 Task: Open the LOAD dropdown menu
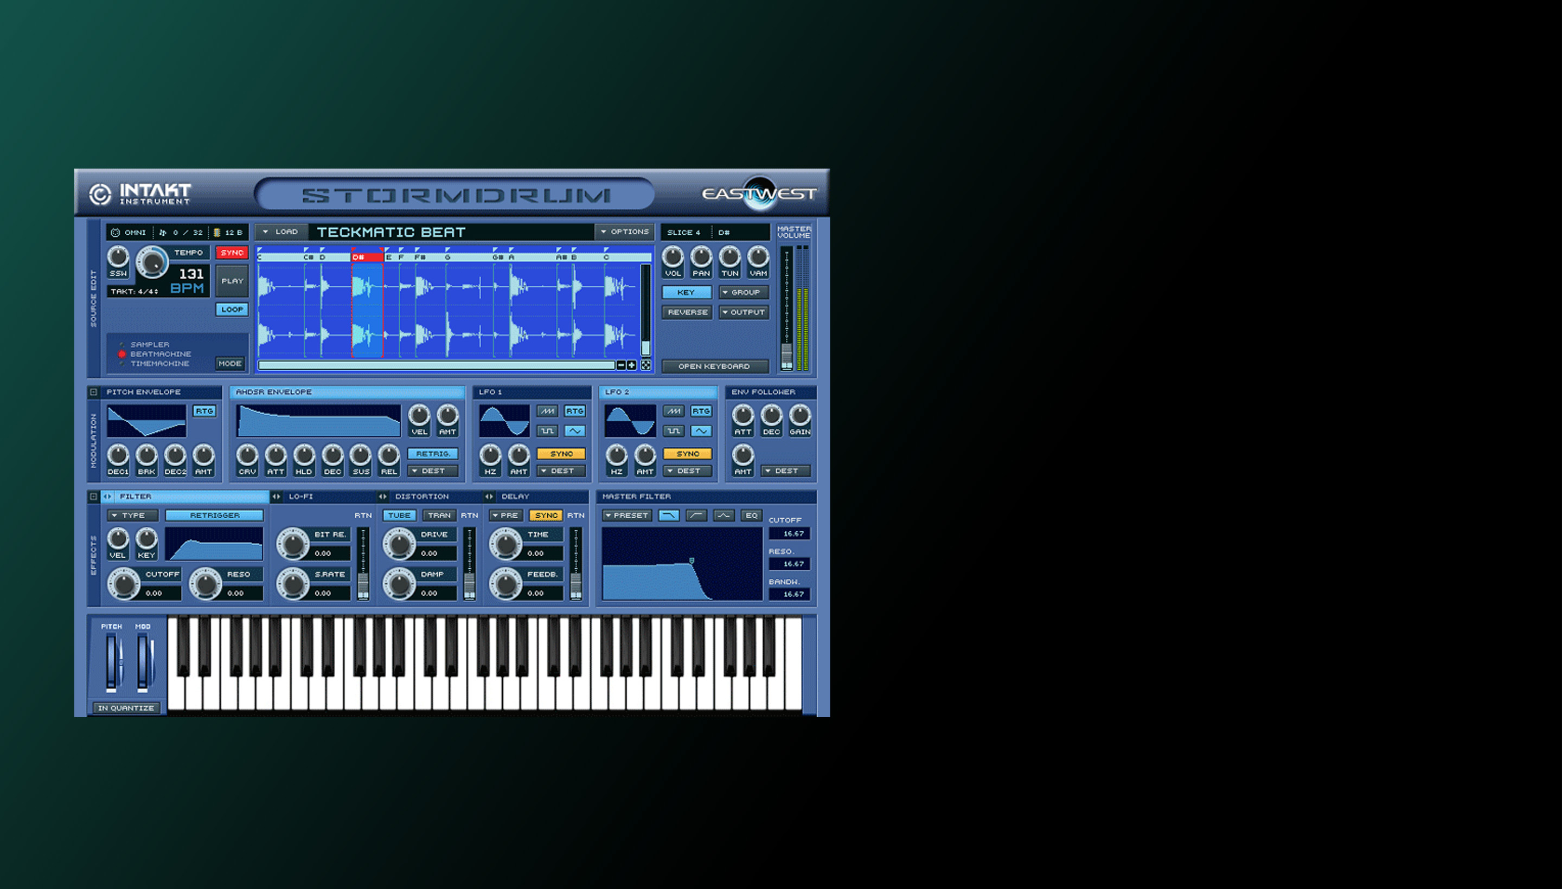[x=281, y=232]
